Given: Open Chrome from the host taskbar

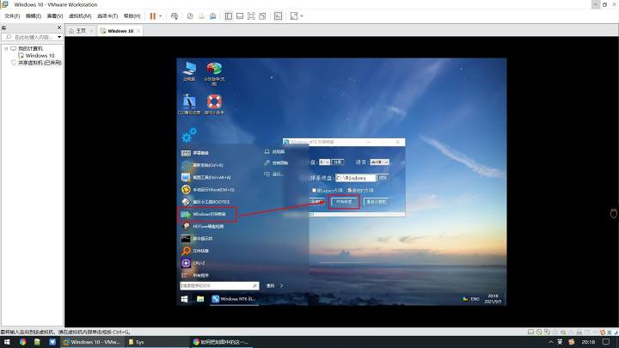Looking at the screenshot, I should 22,342.
